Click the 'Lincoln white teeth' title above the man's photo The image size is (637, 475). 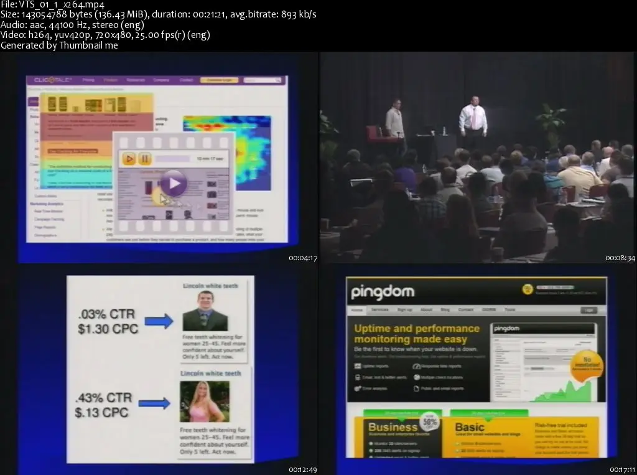coord(210,286)
